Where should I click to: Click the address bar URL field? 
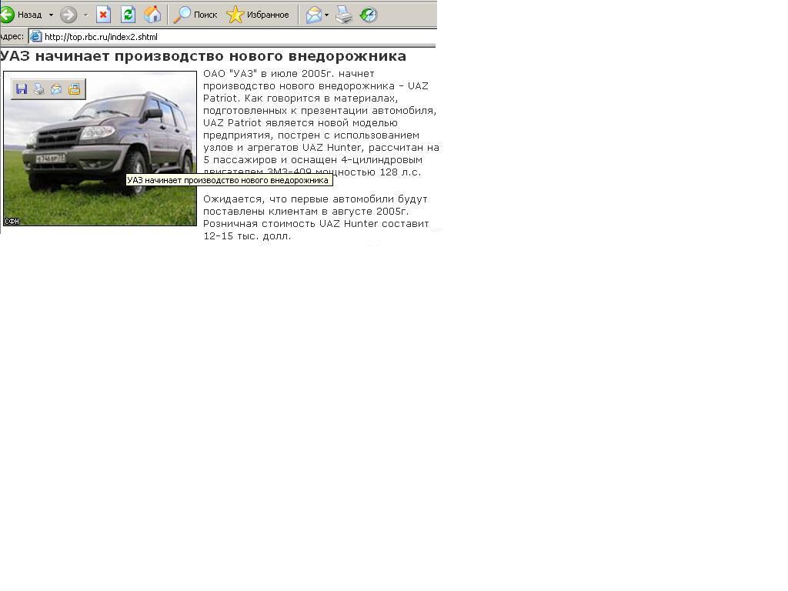(x=231, y=36)
